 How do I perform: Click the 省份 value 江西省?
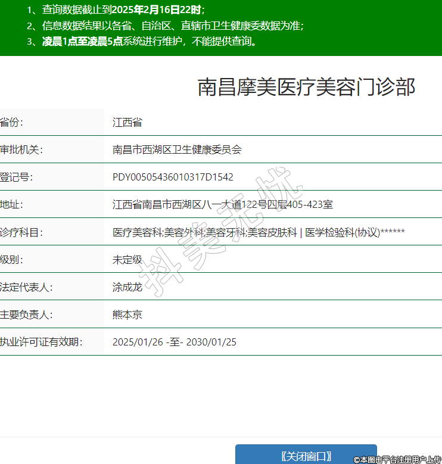[127, 122]
